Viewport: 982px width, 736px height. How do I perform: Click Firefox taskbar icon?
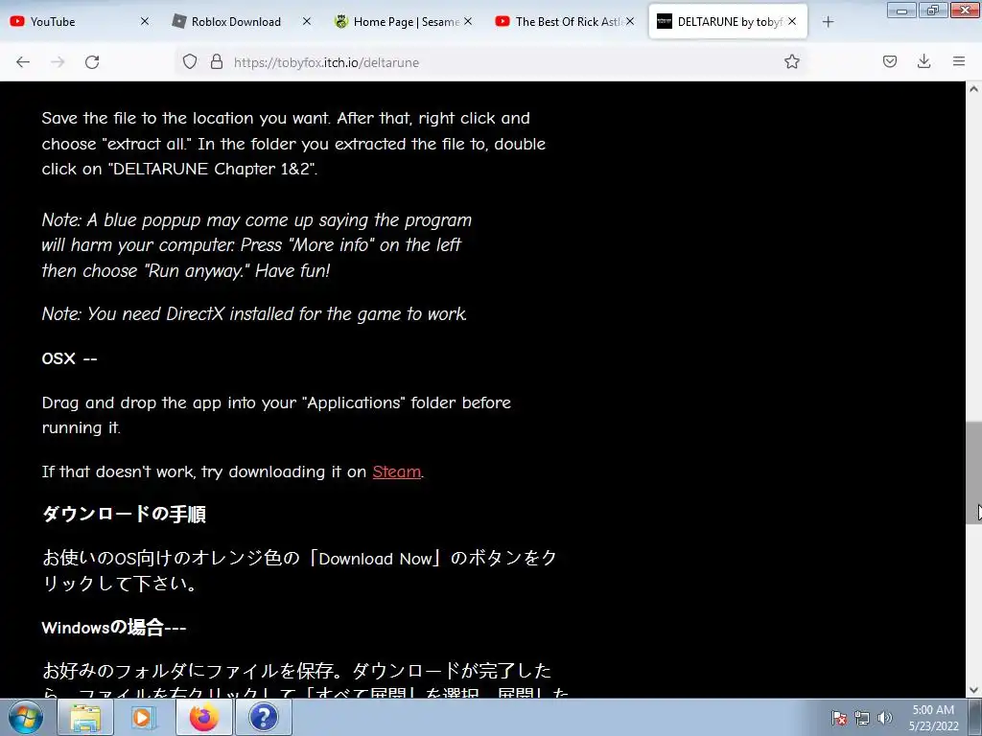click(x=204, y=717)
